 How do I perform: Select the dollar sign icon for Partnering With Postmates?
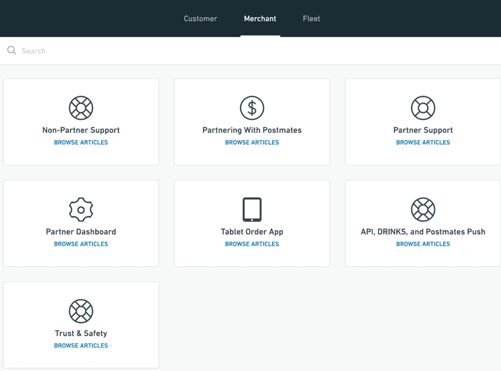click(252, 108)
